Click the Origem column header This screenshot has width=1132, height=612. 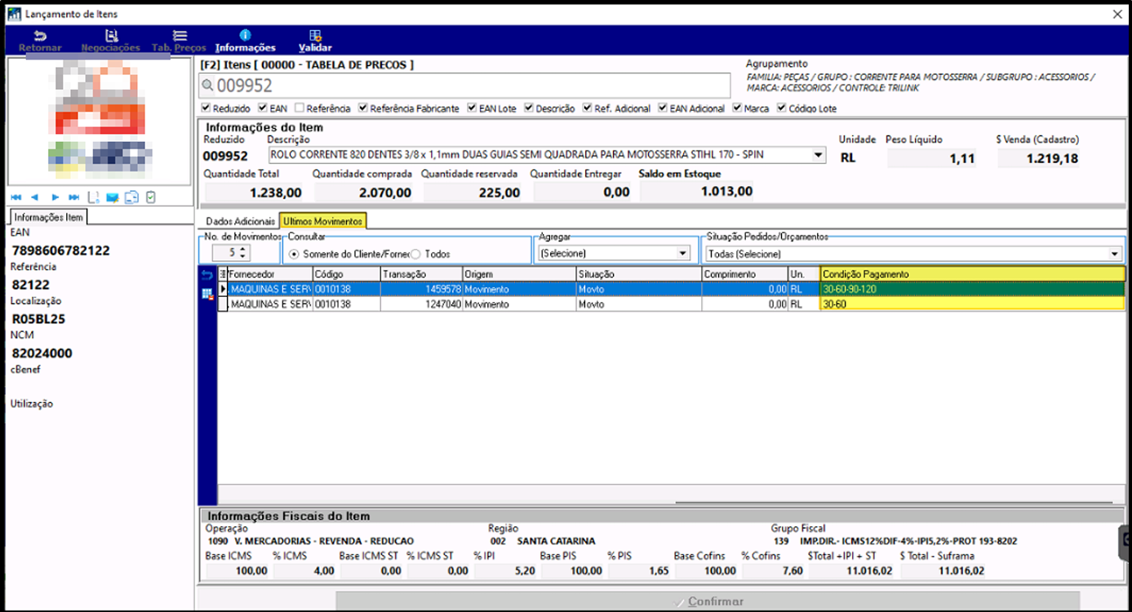518,274
